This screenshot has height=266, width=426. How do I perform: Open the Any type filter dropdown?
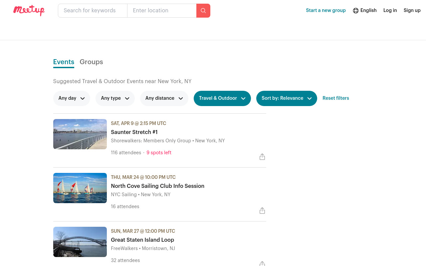pos(115,98)
